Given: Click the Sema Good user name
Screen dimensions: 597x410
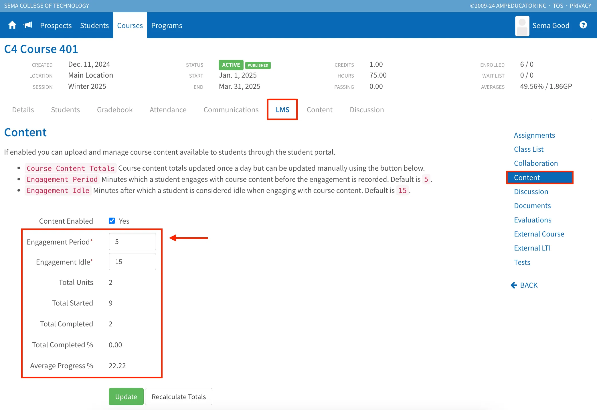Looking at the screenshot, I should pos(551,25).
